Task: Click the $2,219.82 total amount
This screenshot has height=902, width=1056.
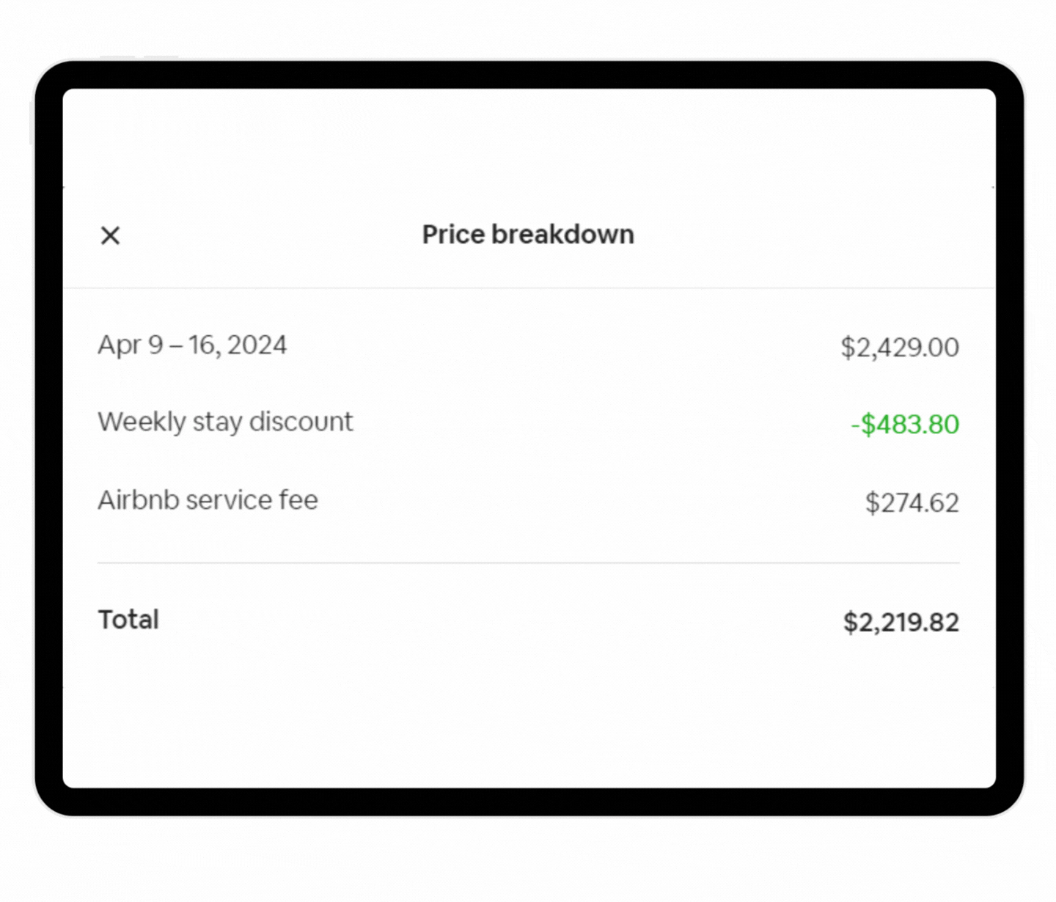Action: 901,623
